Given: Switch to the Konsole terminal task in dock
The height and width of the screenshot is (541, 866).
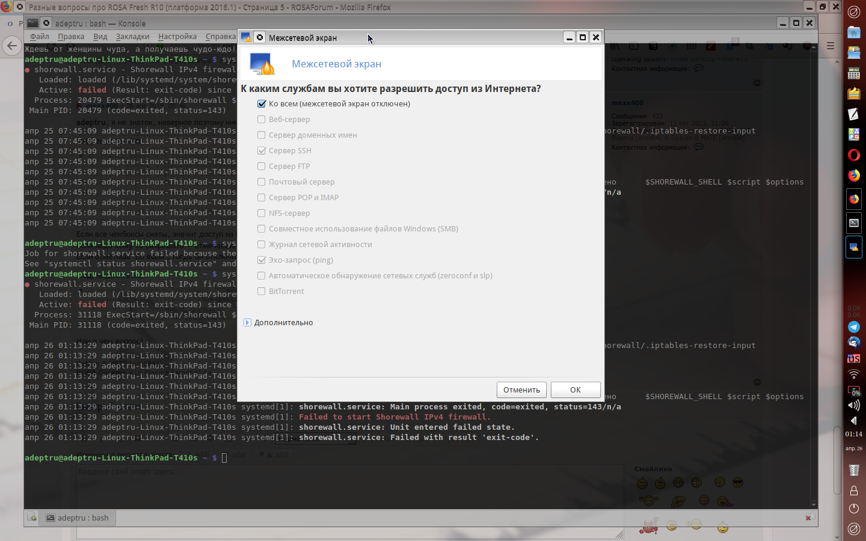Looking at the screenshot, I should coord(854,222).
